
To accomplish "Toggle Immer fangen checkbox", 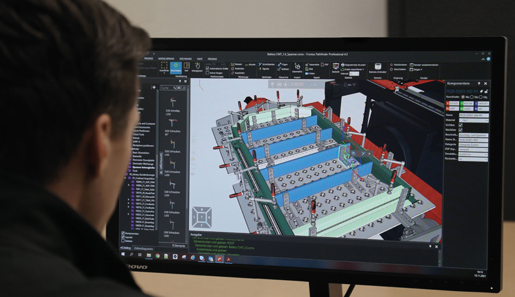I will (207, 73).
